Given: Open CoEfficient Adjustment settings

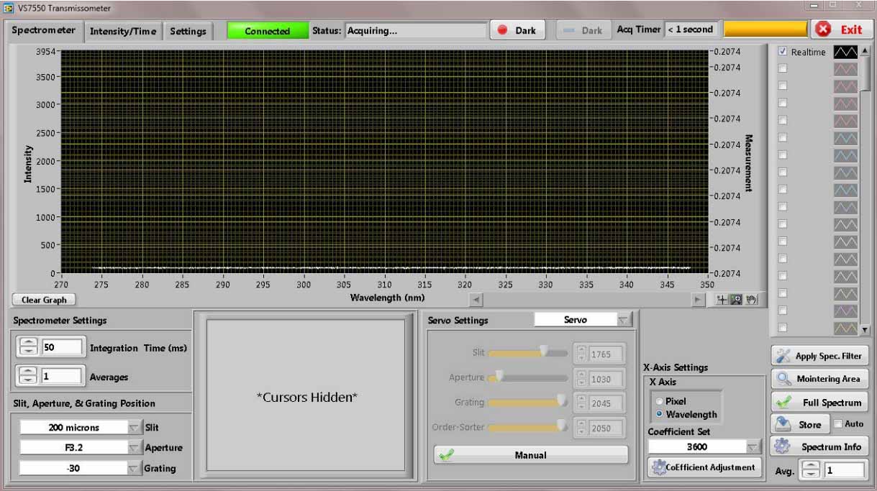Looking at the screenshot, I should [x=704, y=467].
